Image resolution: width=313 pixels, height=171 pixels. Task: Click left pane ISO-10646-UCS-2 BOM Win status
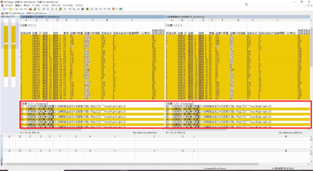point(145,133)
